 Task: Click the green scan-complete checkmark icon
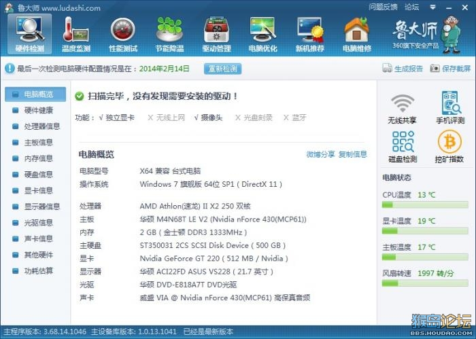click(80, 96)
